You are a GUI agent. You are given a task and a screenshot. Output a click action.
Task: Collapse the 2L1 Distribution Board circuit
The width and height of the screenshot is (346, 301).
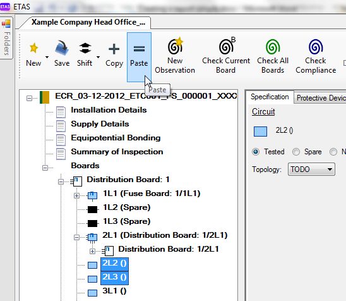point(76,237)
